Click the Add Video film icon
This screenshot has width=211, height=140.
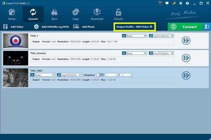[5, 27]
